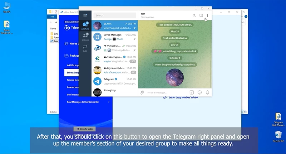Open the How to Use section in vUser
The height and width of the screenshot is (154, 286).
tap(72, 44)
